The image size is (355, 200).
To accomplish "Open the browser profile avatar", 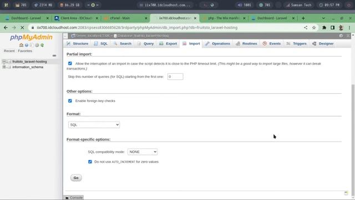I will pyautogui.click(x=341, y=27).
